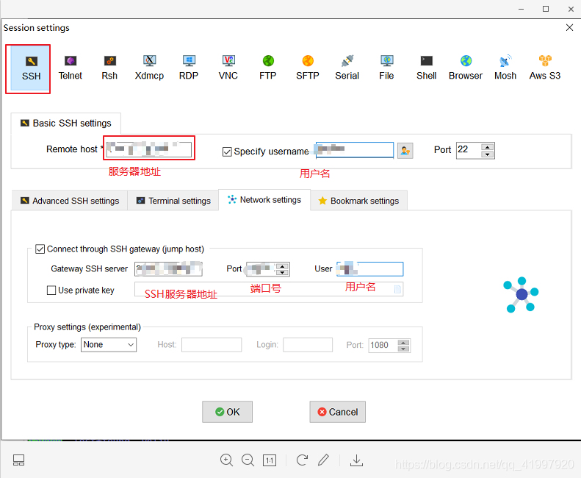This screenshot has width=581, height=478.
Task: Uncheck Specify username checkbox
Action: tap(227, 151)
